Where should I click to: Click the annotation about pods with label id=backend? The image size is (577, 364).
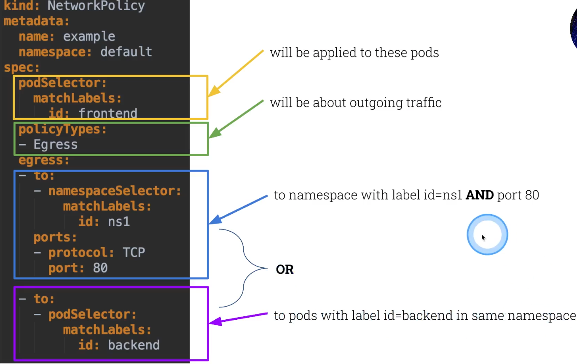(x=424, y=315)
